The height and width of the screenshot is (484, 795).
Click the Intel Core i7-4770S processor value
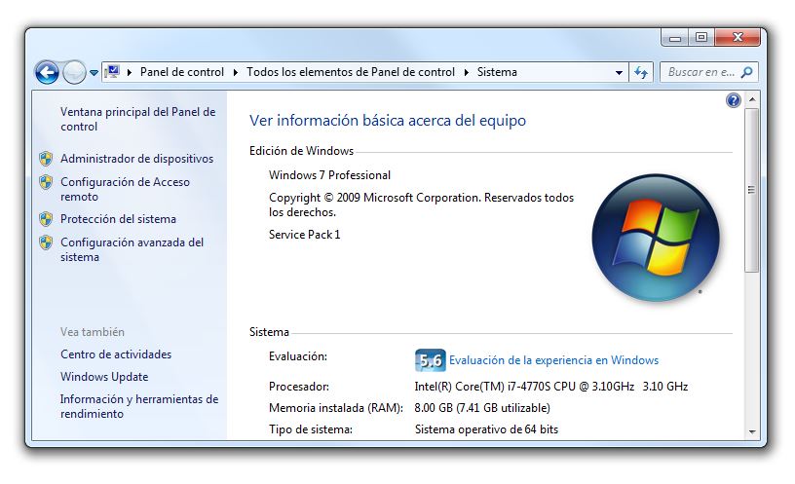pos(551,387)
